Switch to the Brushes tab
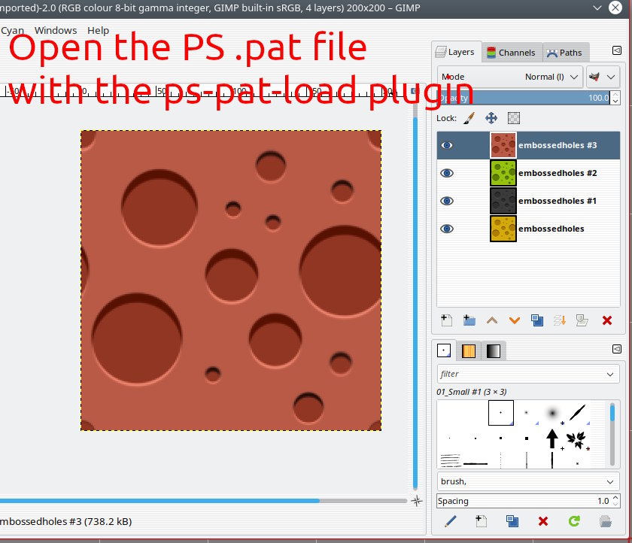This screenshot has width=632, height=543. point(444,350)
